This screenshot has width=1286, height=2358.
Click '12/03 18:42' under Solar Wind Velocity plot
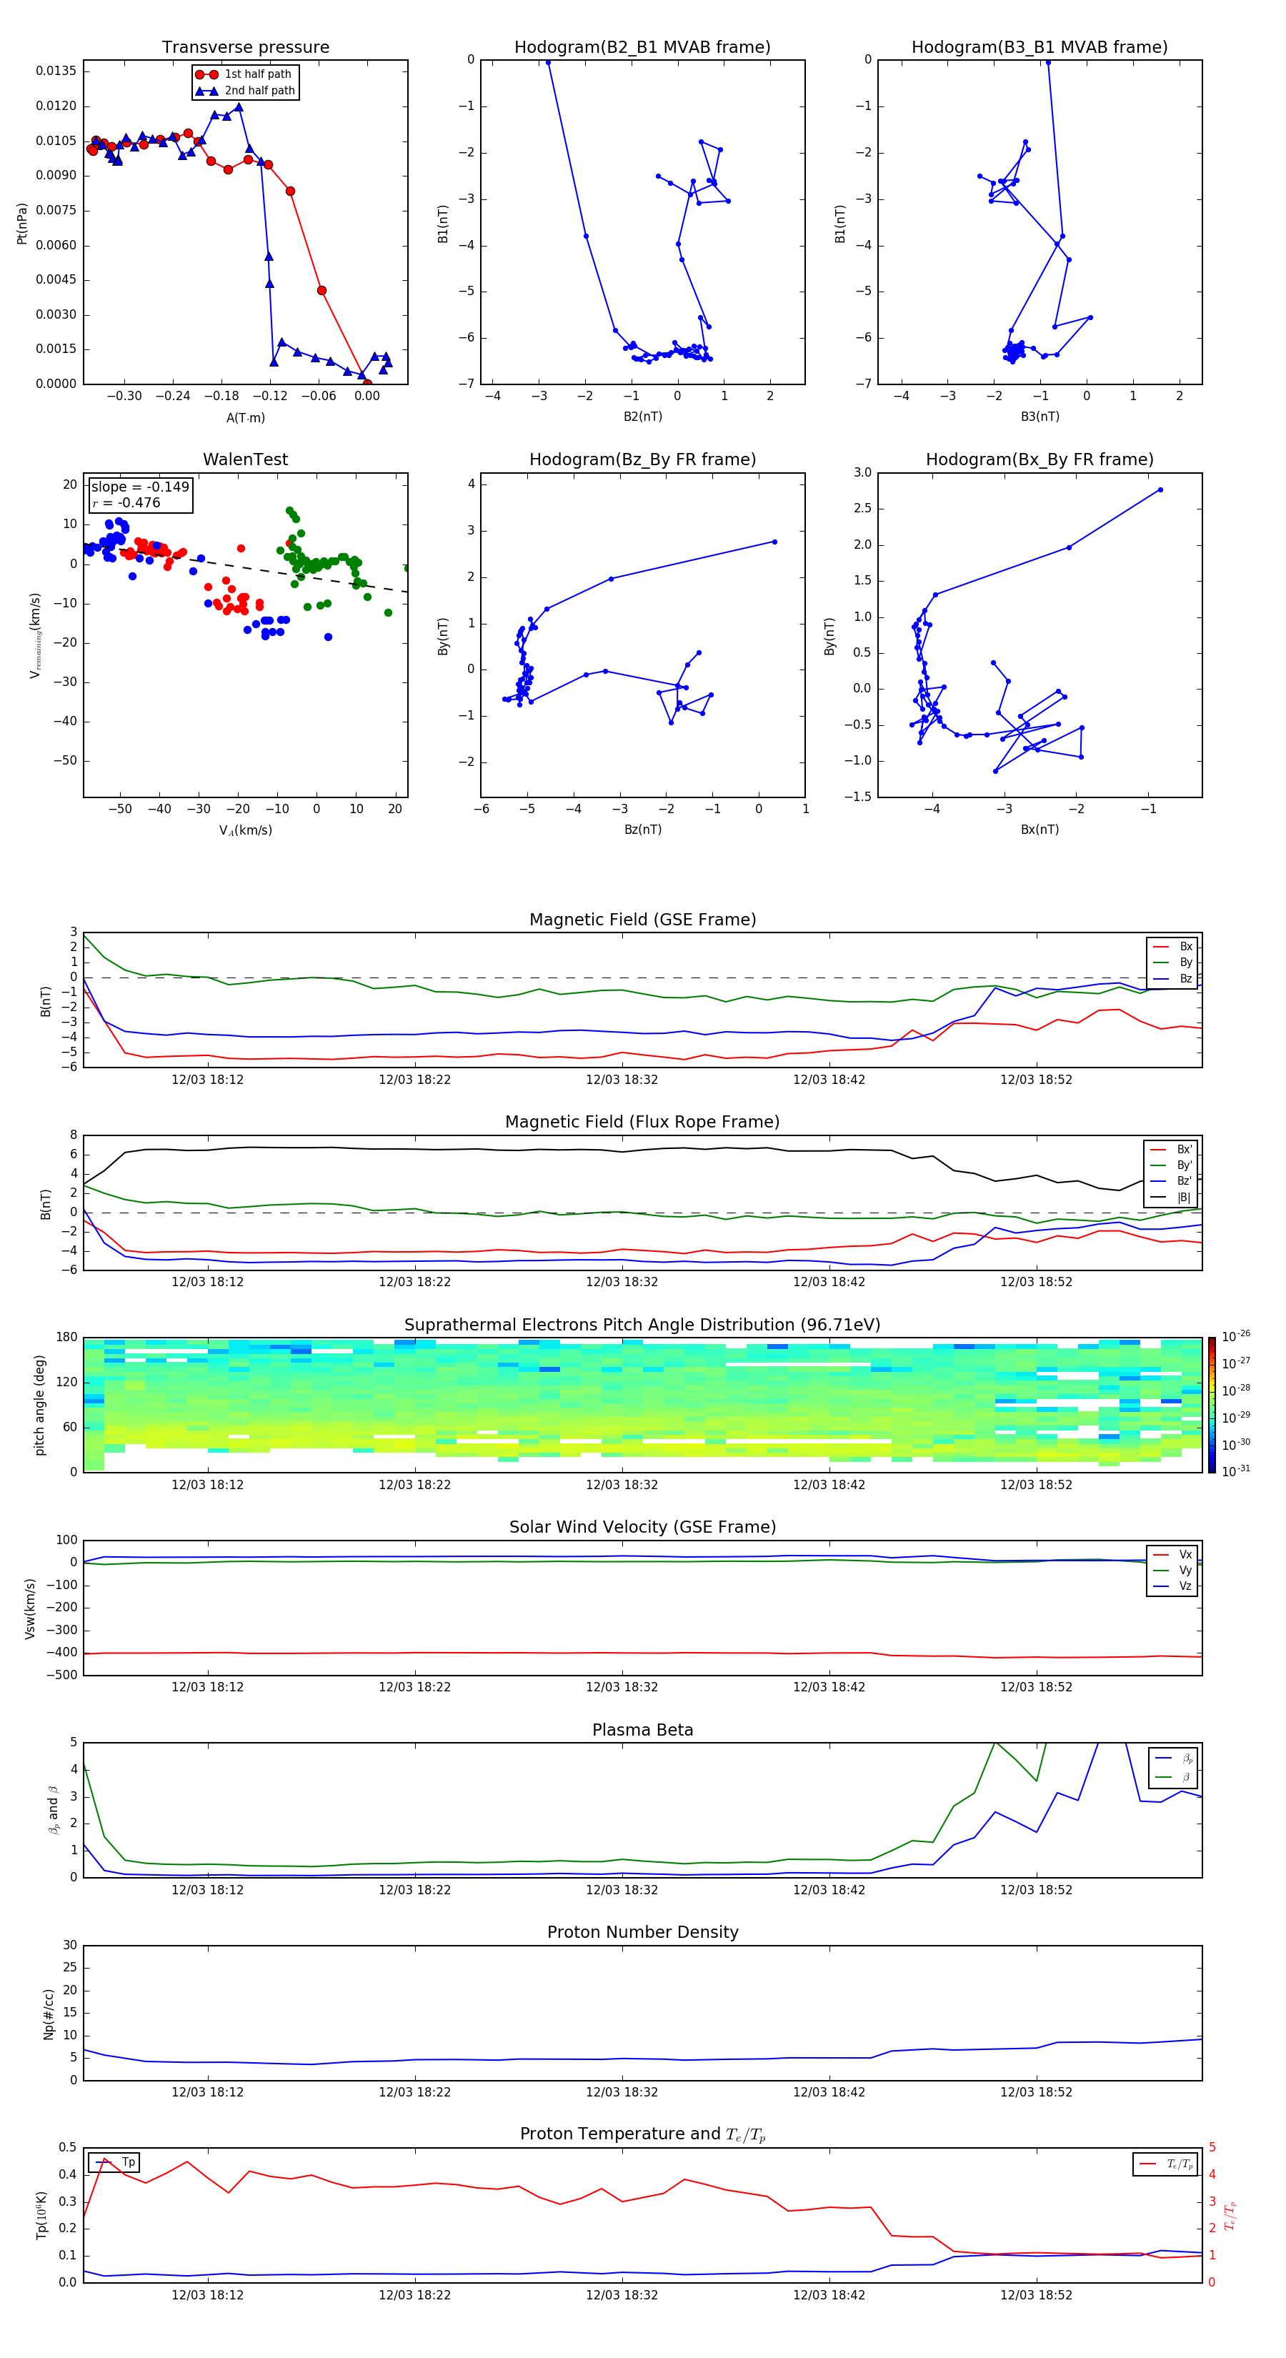click(829, 1687)
